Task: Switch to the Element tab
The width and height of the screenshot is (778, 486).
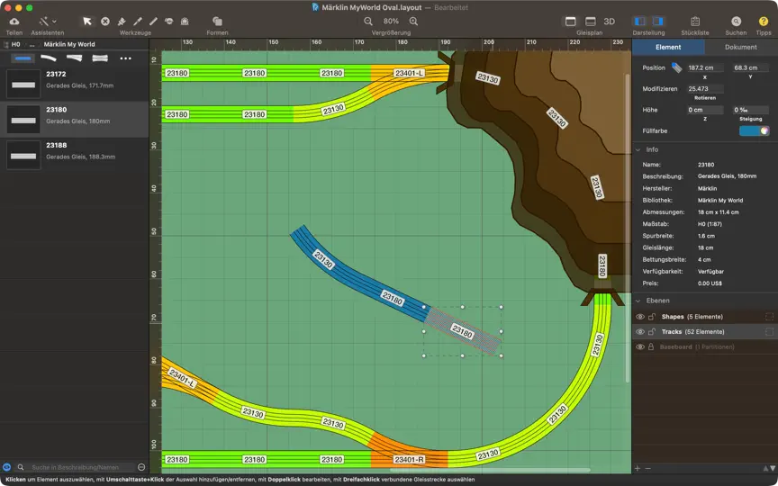Action: pos(668,47)
